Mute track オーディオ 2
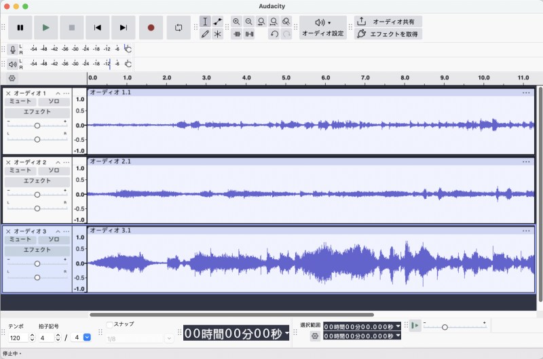Screen dimensions: 543x359 point(20,170)
